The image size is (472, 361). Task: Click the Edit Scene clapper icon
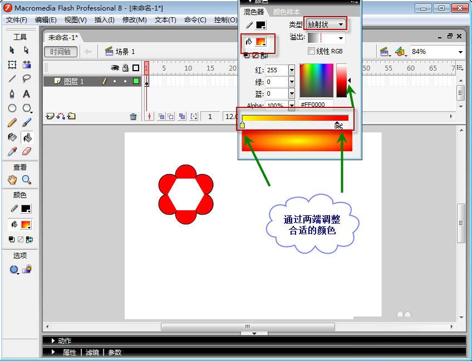[384, 52]
